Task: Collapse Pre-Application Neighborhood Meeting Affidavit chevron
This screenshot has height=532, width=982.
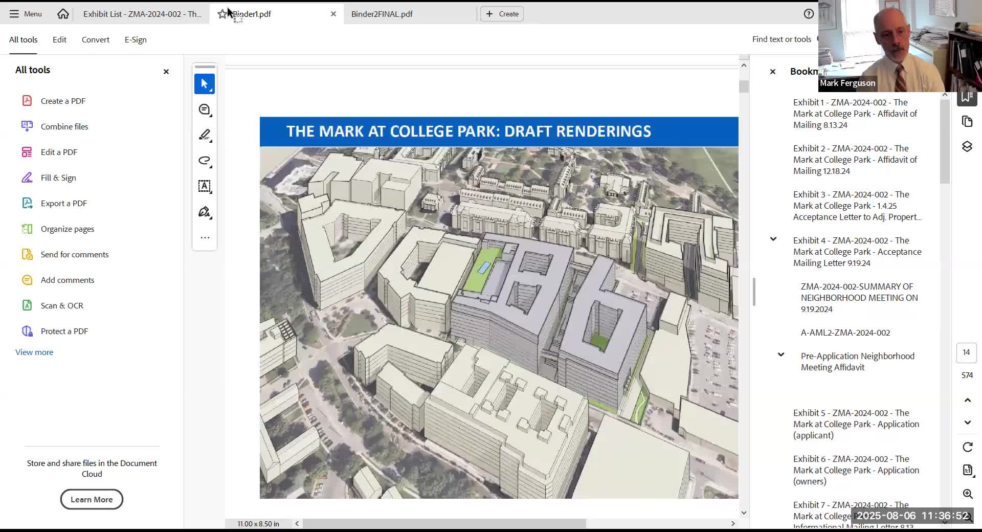Action: point(781,354)
